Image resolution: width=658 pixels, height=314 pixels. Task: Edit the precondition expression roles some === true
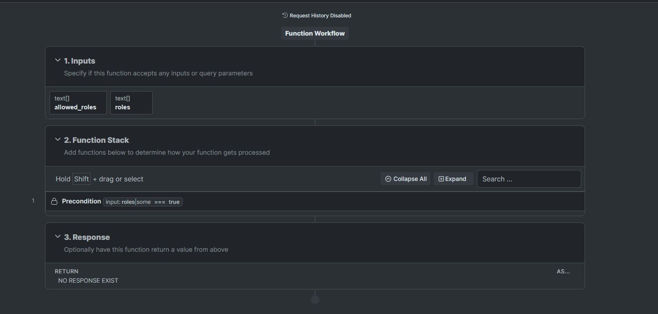click(143, 202)
